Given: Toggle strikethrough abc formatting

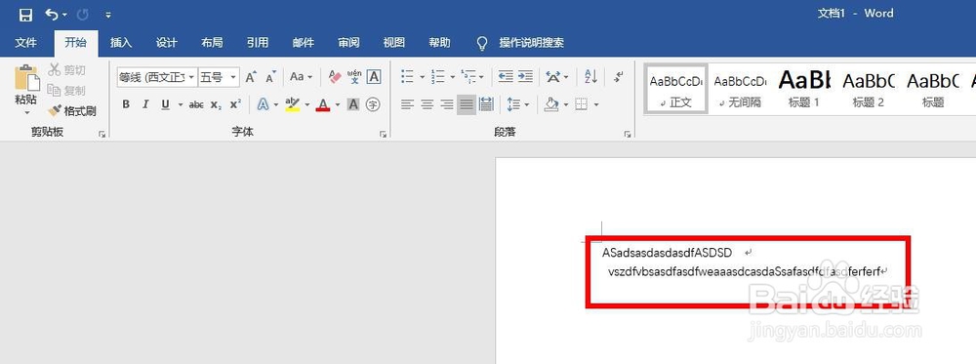Looking at the screenshot, I should [x=196, y=104].
